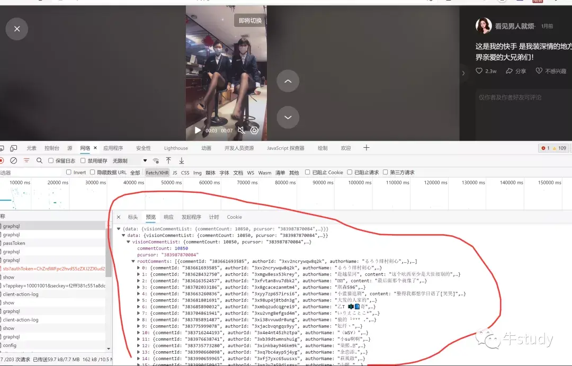Screen dimensions: 572x366
Task: Collapse the side panel chevron
Action: point(463,73)
